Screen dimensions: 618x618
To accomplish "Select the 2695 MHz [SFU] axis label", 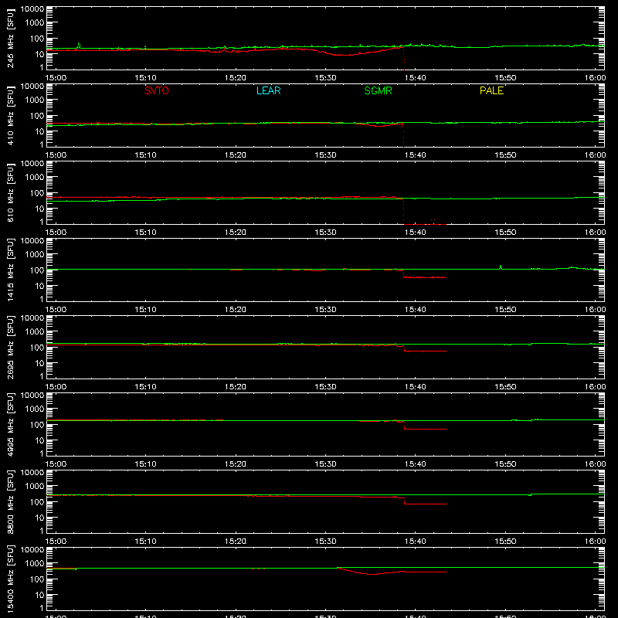I will [x=10, y=347].
